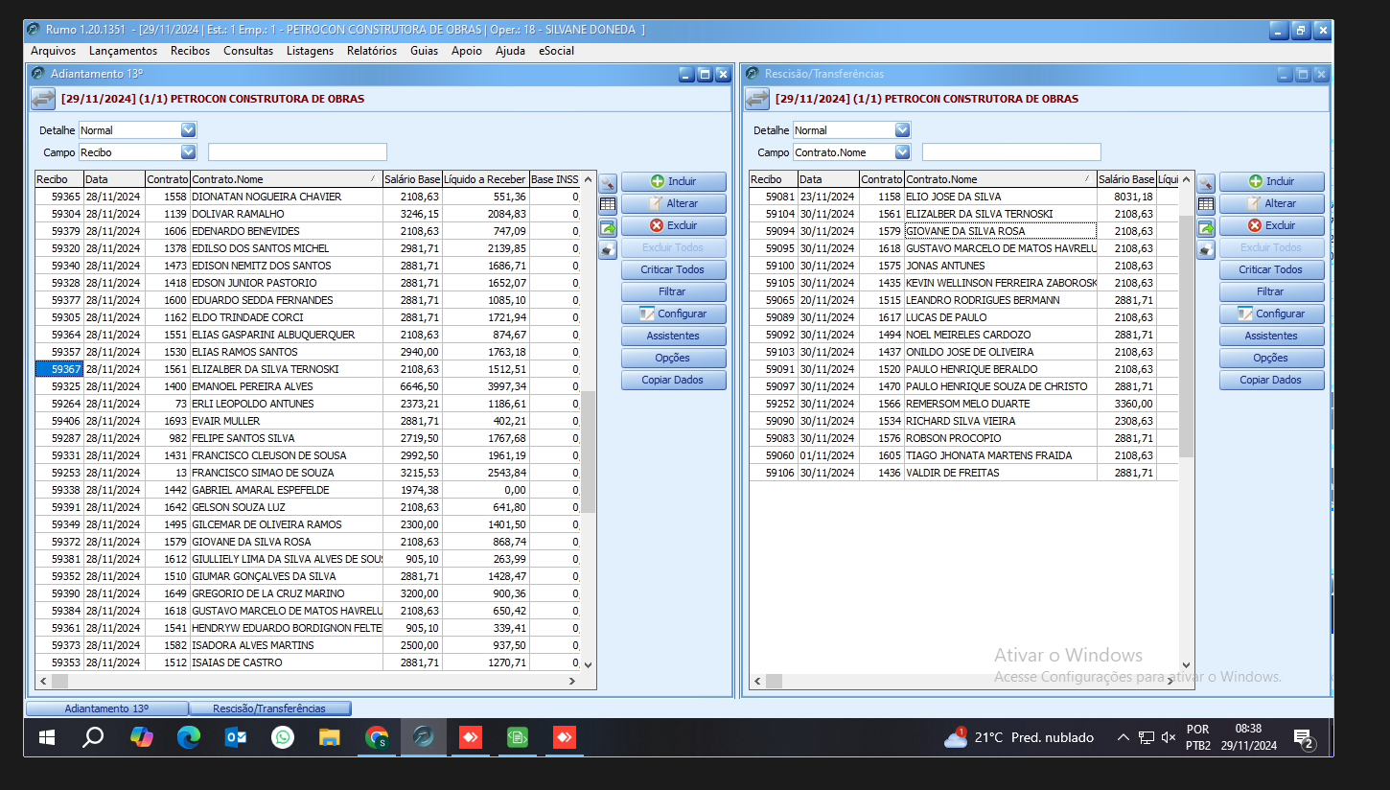1390x790 pixels.
Task: Select row EMANOEL PEREIRA ALVES
Action: click(x=308, y=386)
